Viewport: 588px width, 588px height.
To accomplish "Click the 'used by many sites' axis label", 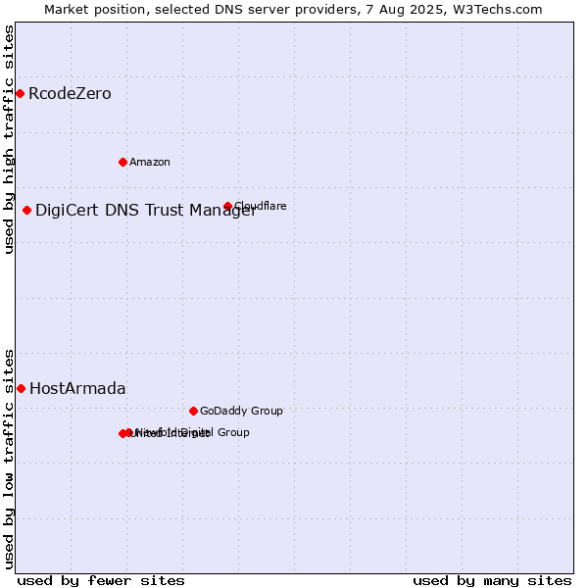I will click(x=492, y=581).
